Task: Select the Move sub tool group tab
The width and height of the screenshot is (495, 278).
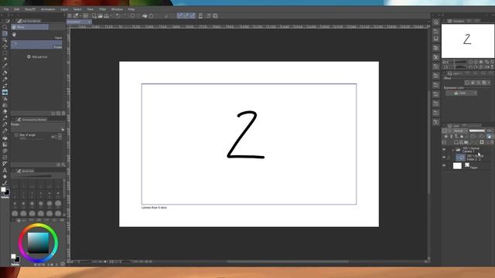Action: click(x=30, y=27)
